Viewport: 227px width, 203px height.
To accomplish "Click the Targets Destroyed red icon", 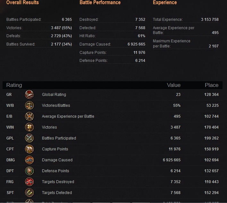I will (29, 182).
